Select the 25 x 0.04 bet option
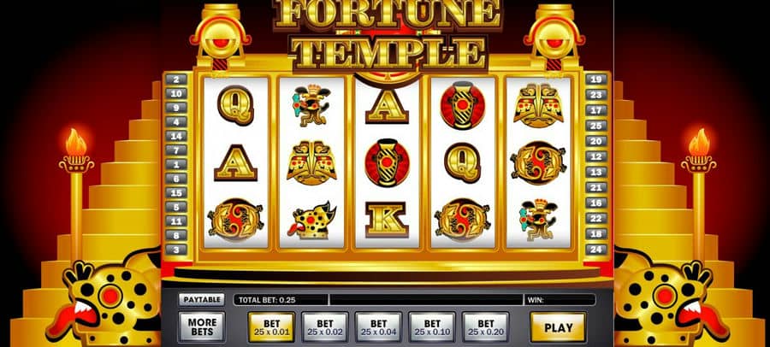 [x=379, y=327]
